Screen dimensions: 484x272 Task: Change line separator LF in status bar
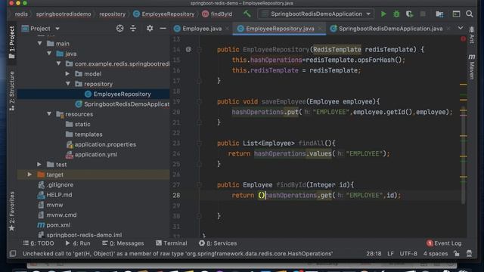coord(390,254)
